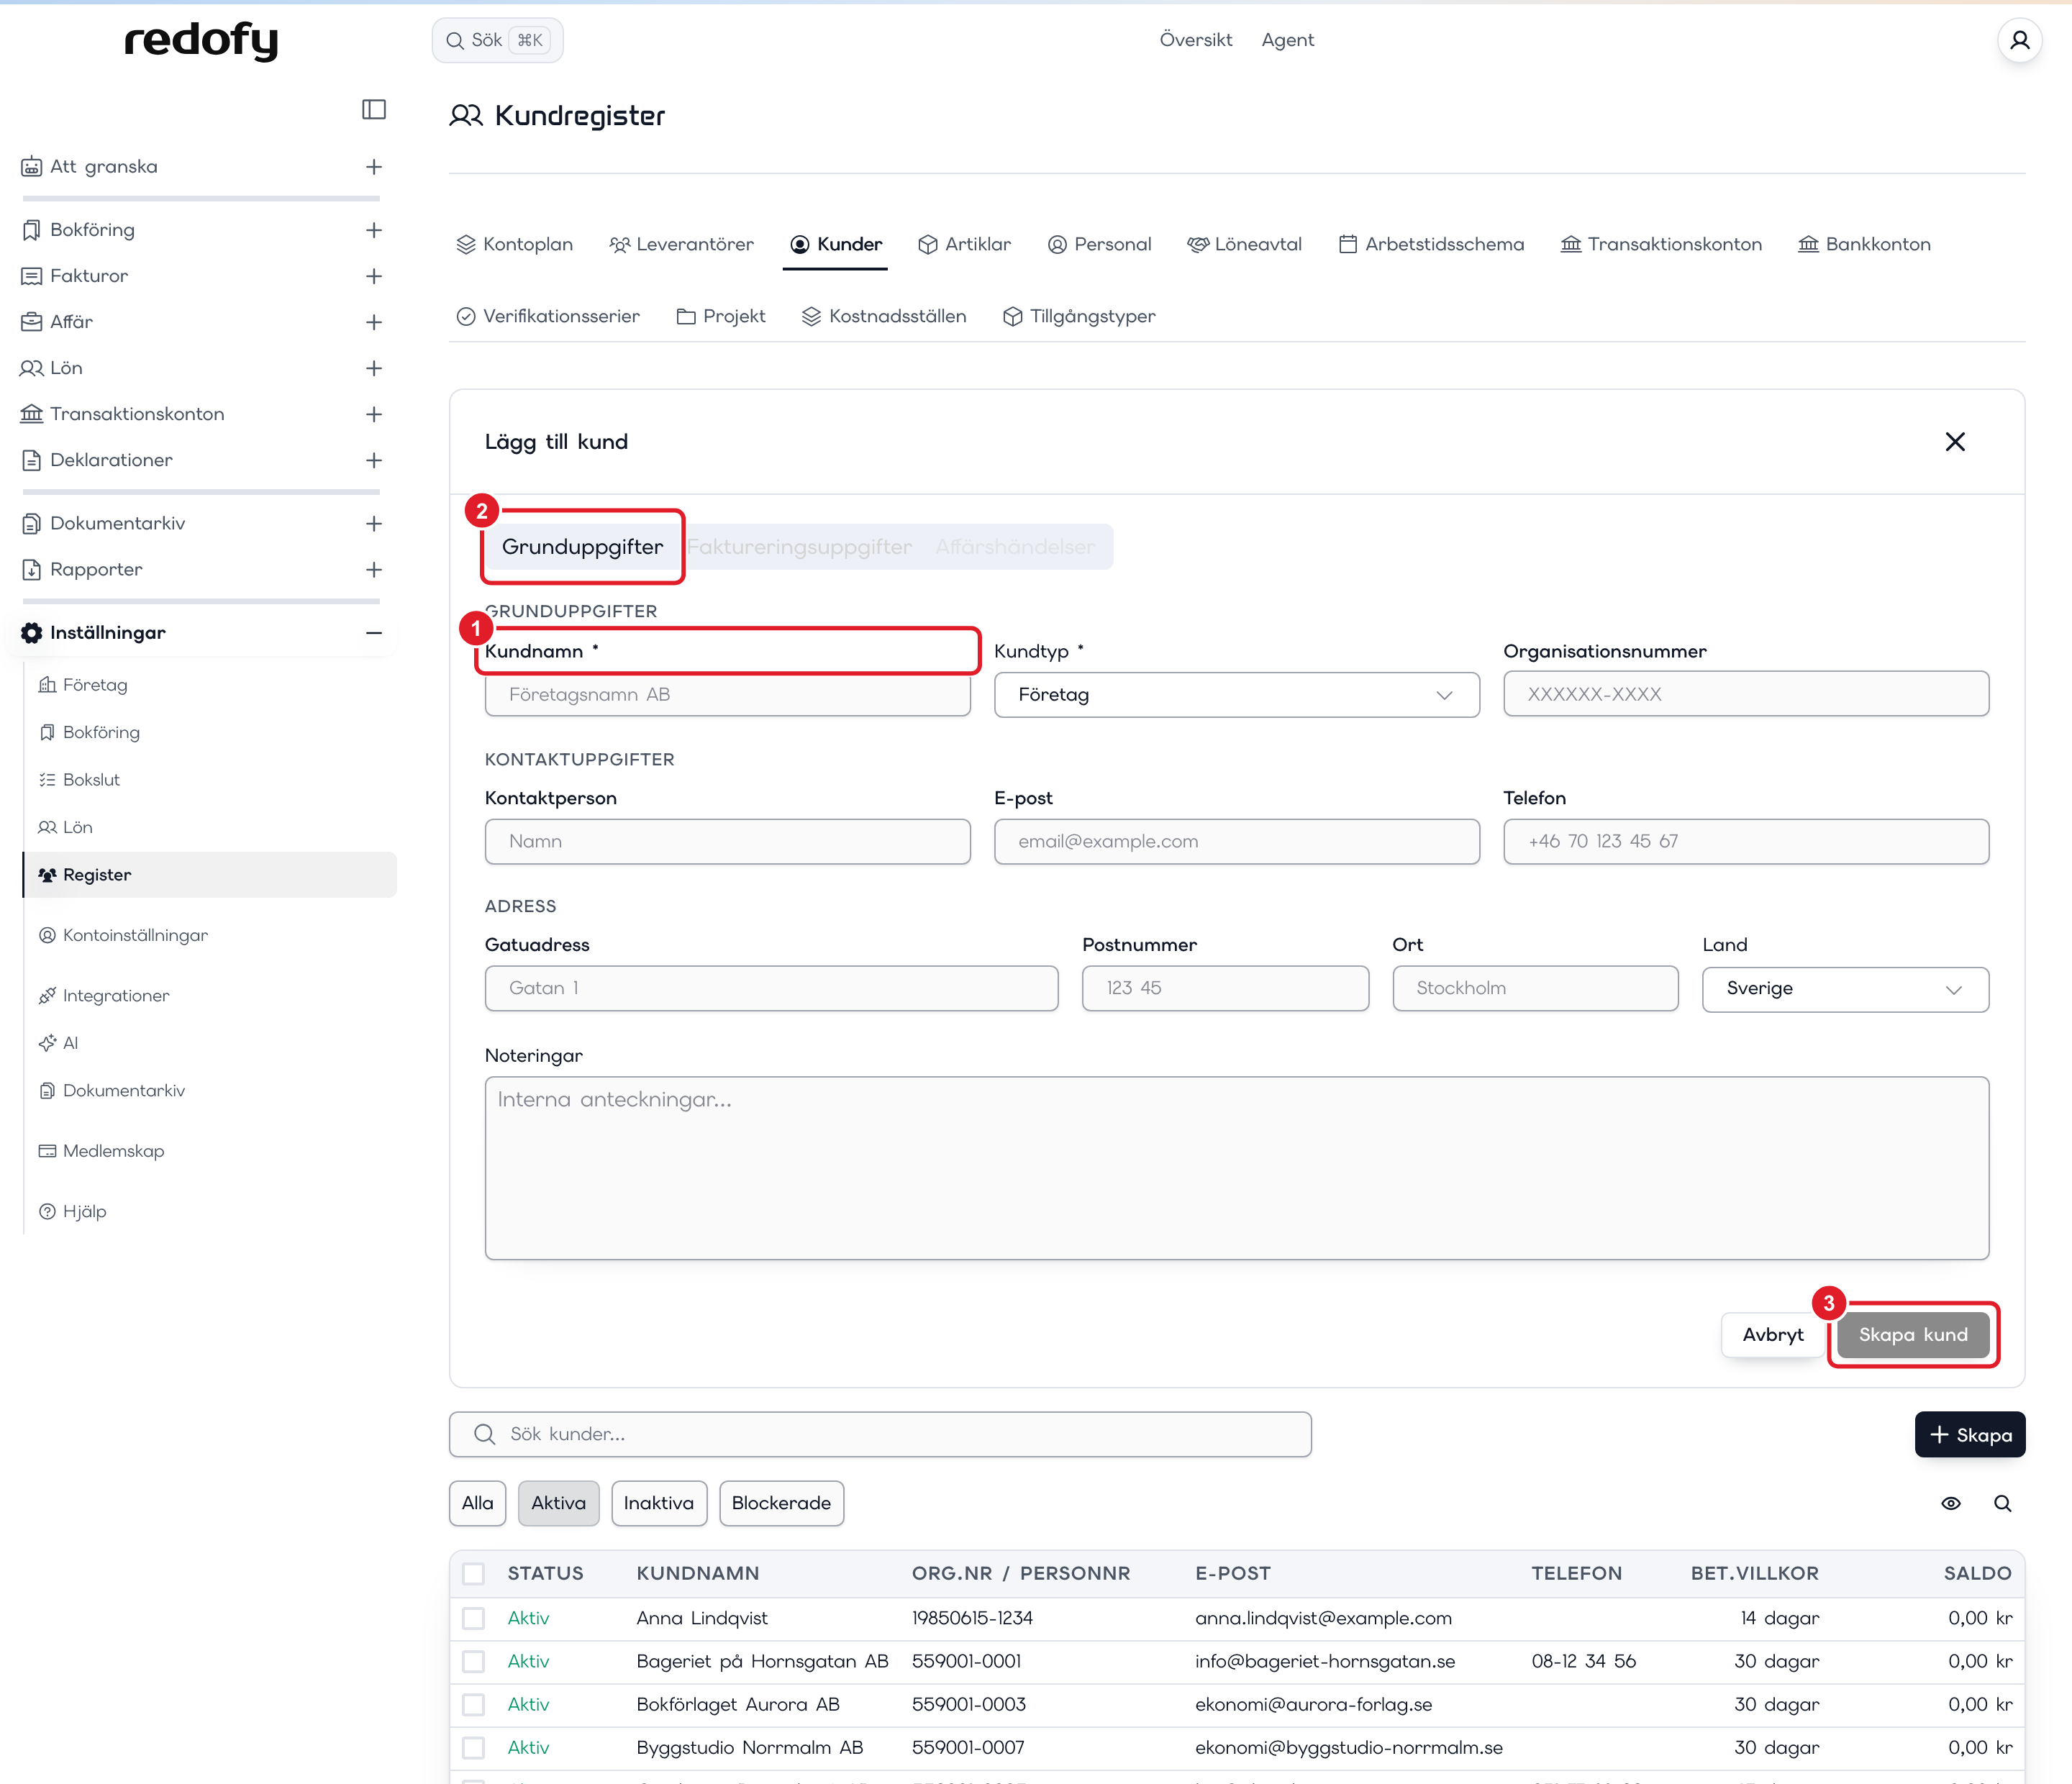
Task: Click the eye icon above the customer table
Action: 1950,1503
